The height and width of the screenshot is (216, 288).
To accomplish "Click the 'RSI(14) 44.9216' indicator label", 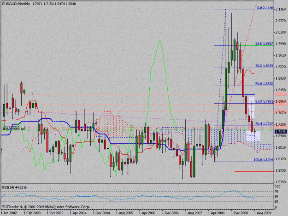I will 14,187.
